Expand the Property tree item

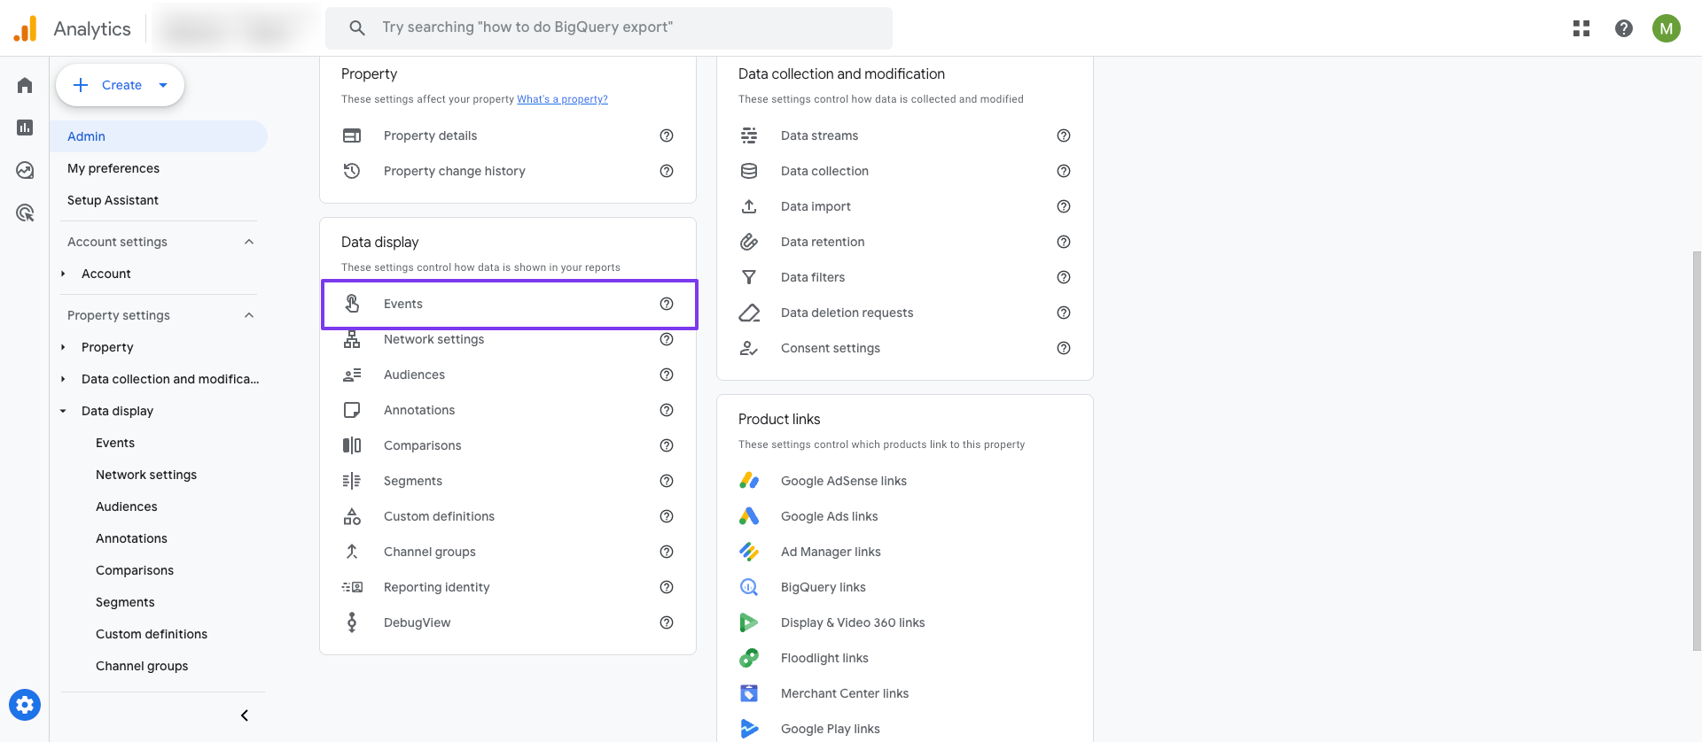(x=63, y=347)
